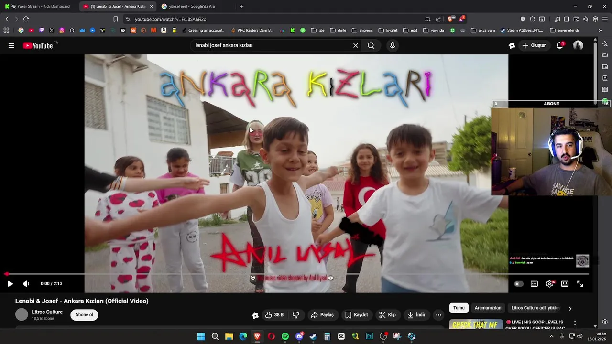The image size is (612, 344).
Task: Open the Creating an account... bookmark
Action: pos(203,30)
